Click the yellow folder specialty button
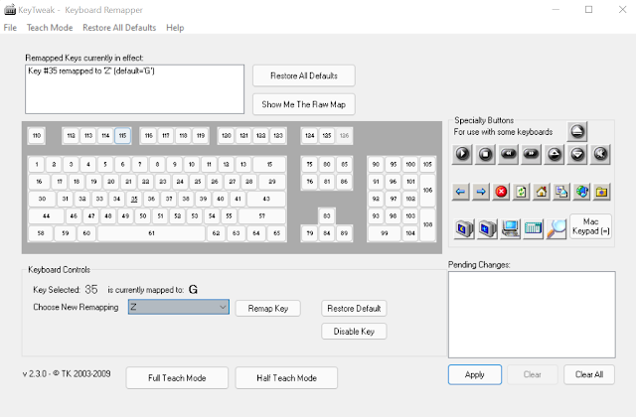Image resolution: width=636 pixels, height=417 pixels. coord(602,192)
